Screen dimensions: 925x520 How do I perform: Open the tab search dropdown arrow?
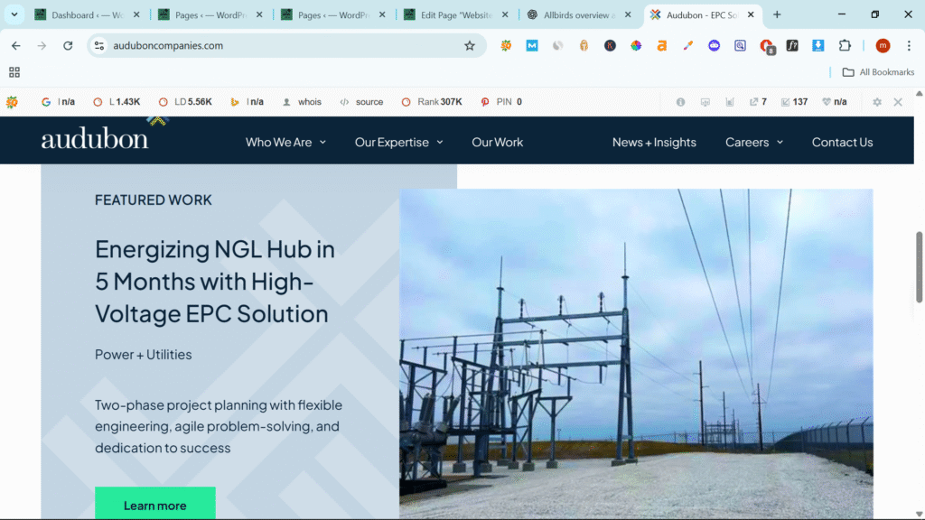(x=14, y=14)
